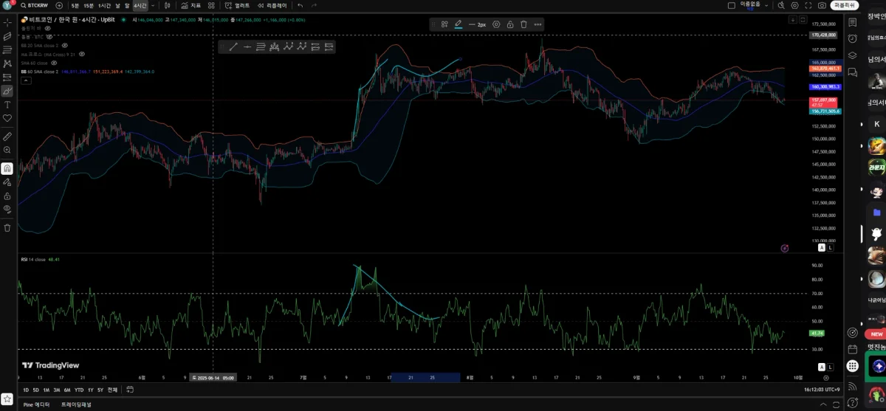Open the ruler measure tool in left sidebar
This screenshot has height=411, width=886.
[7, 137]
